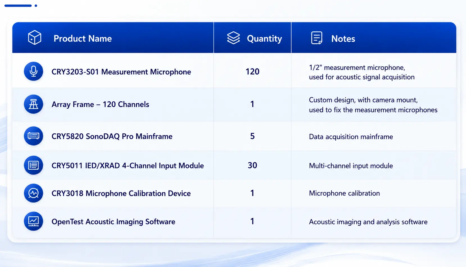This screenshot has height=267, width=466.
Task: Click the Data acquisition mainframe note
Action: pos(351,137)
